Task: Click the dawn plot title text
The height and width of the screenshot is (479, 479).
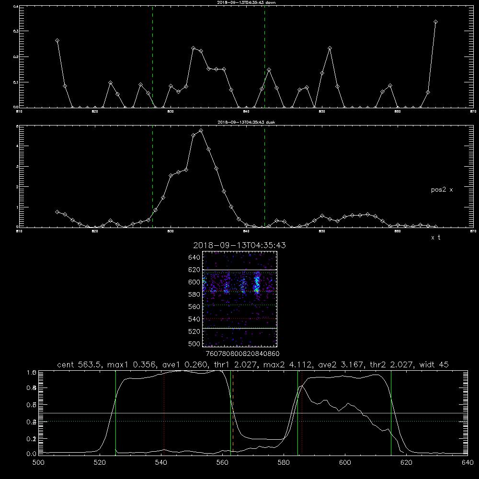Action: coord(246,2)
